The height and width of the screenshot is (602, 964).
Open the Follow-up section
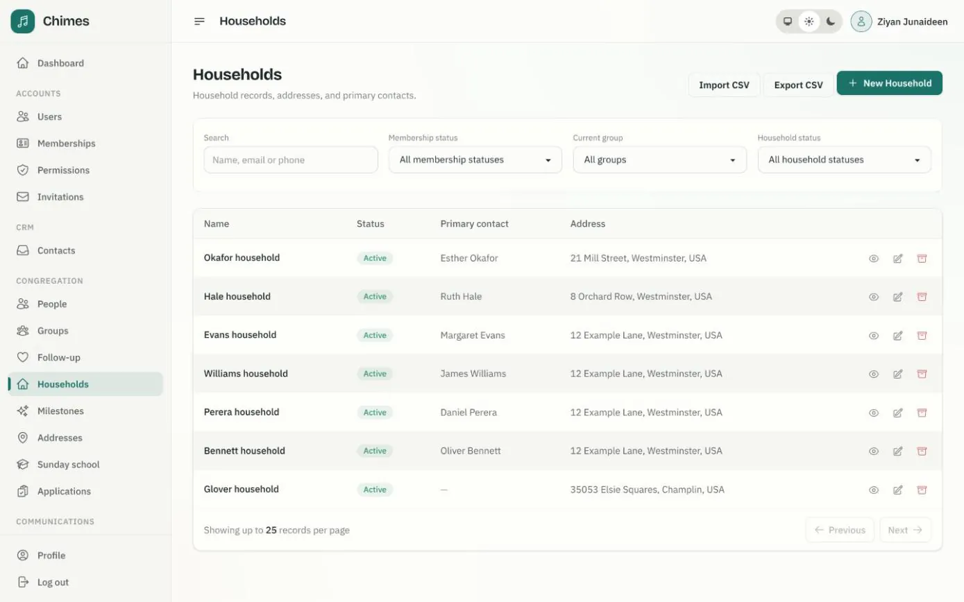85,358
